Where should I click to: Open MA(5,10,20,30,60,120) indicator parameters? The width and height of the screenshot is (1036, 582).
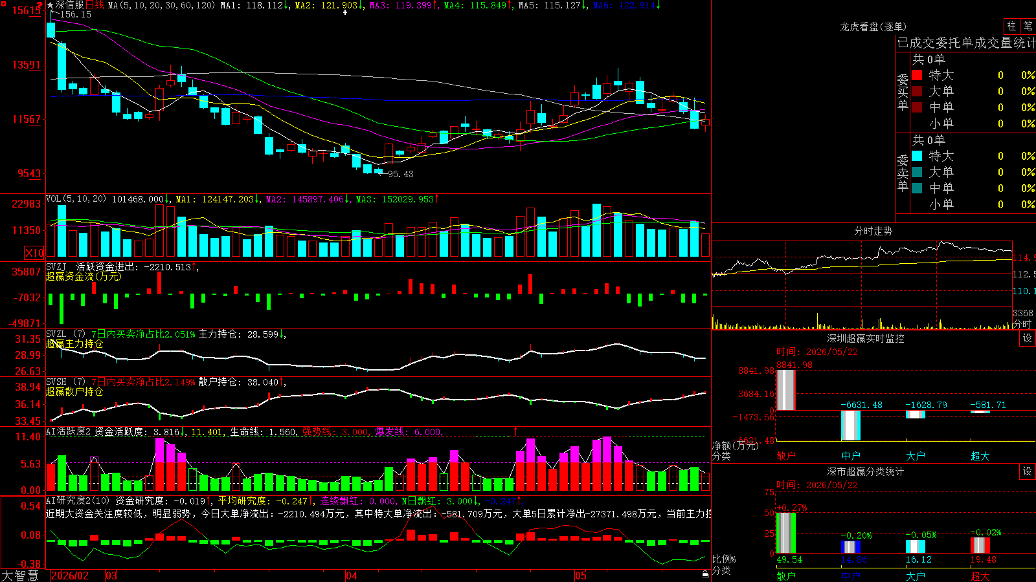pyautogui.click(x=161, y=5)
